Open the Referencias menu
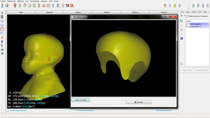The image size is (210, 118). coord(11,1)
